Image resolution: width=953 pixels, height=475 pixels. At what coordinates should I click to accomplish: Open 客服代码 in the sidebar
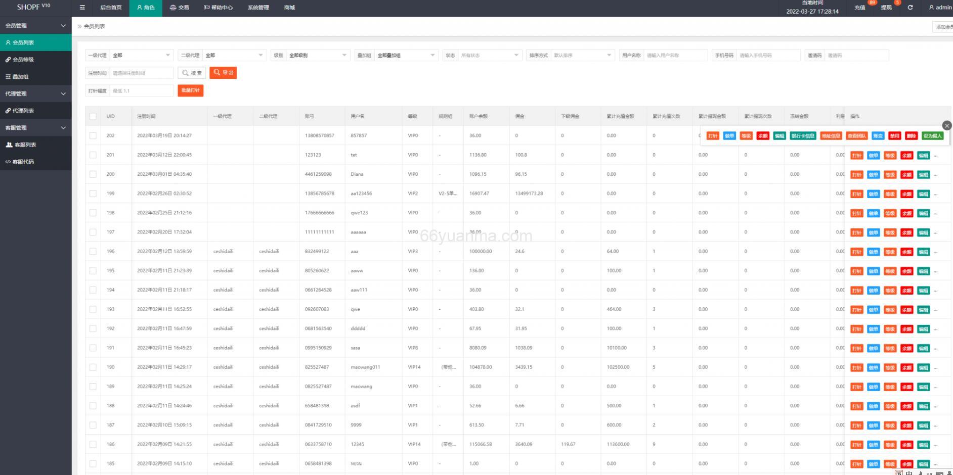(x=23, y=162)
